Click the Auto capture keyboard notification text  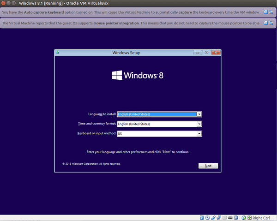click(x=131, y=12)
